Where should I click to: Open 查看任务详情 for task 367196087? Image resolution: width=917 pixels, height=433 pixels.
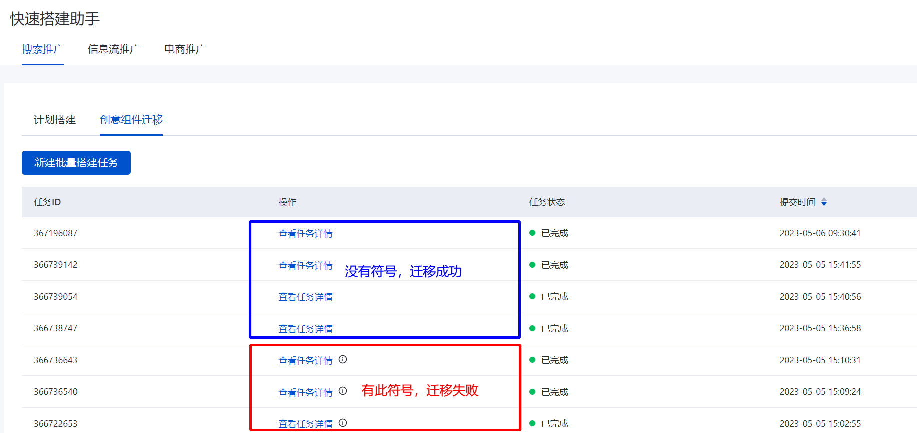point(305,233)
